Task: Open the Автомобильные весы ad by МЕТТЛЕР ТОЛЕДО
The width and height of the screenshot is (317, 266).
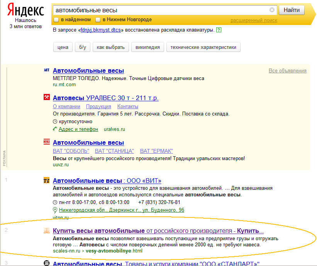Action: tap(88, 71)
